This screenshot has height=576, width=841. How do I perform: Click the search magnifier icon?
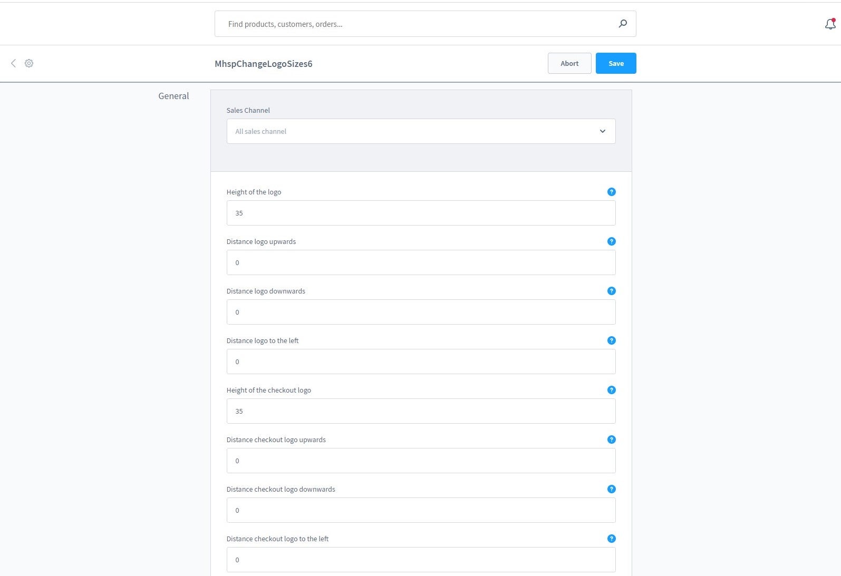coord(623,24)
